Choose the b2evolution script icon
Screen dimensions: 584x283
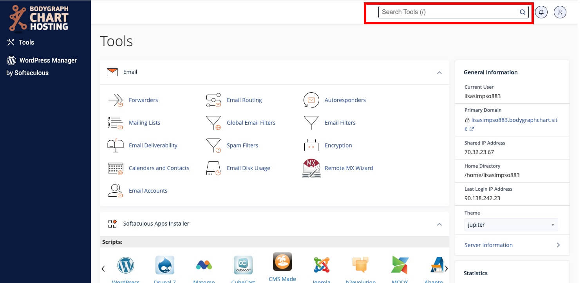click(x=361, y=265)
